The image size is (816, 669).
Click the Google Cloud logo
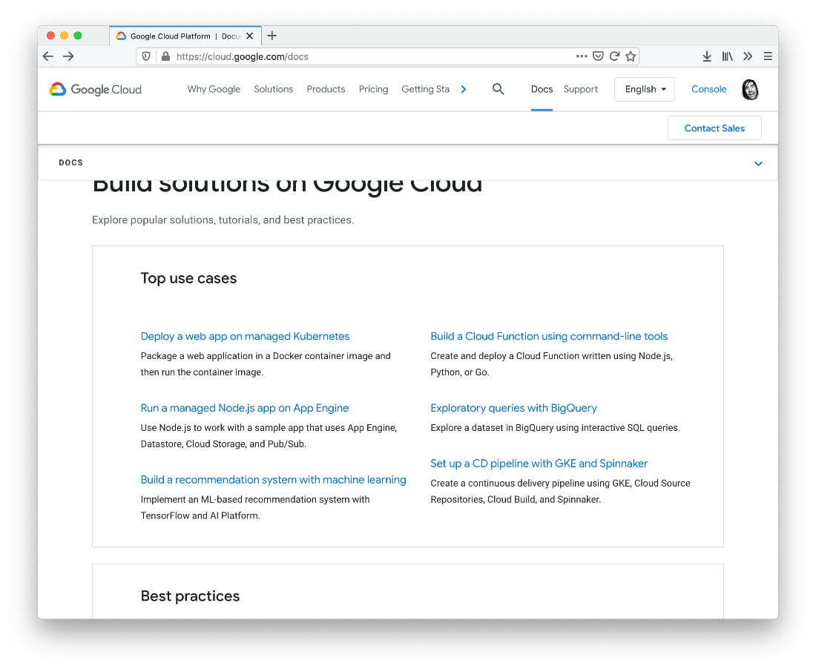[95, 90]
